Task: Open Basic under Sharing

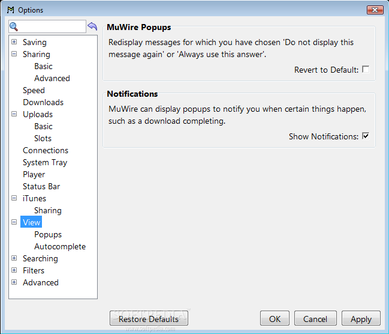Action: pos(43,66)
